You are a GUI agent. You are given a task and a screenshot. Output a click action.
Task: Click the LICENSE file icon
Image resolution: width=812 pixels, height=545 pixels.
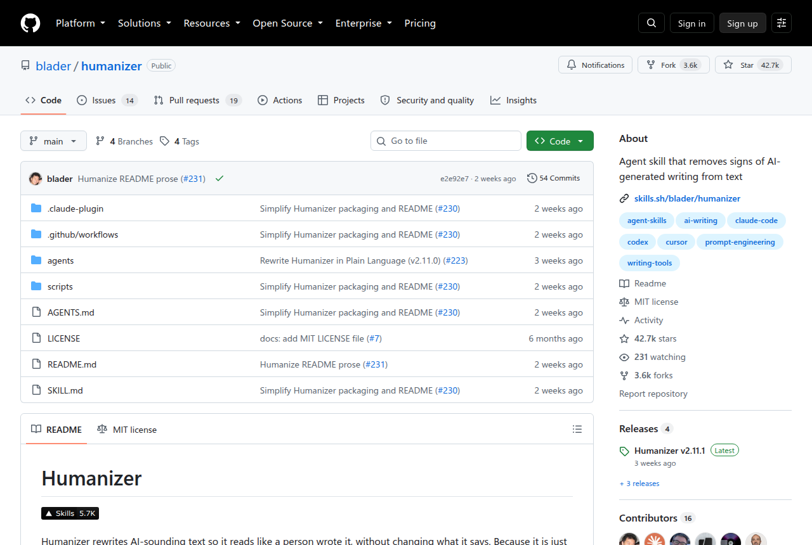pos(36,338)
